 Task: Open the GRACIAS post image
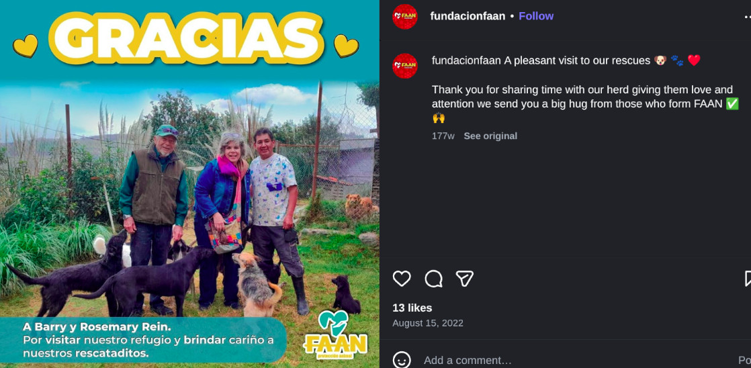pyautogui.click(x=189, y=184)
